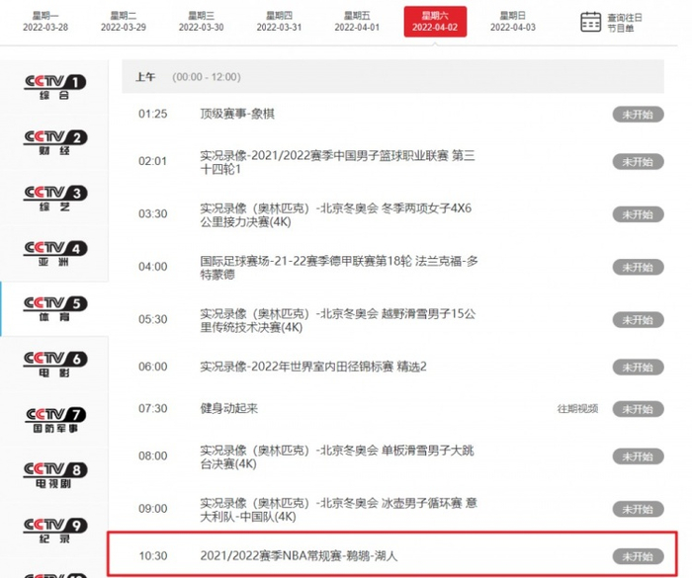This screenshot has width=692, height=578.
Task: Select the highlighted 星期六 2022-04-02 tab
Action: pos(435,22)
